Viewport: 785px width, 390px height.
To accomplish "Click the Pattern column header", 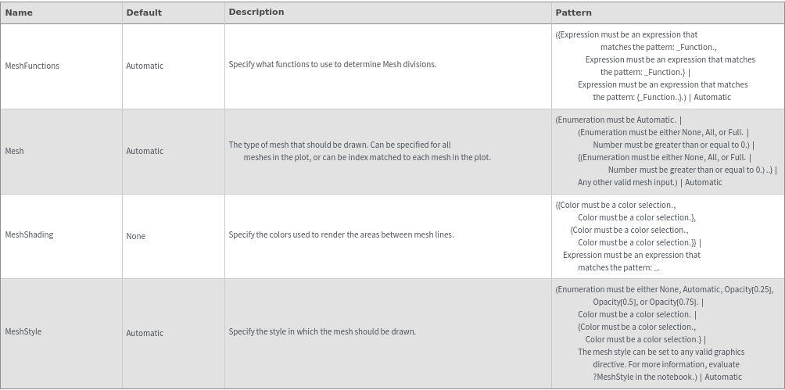I will 573,13.
